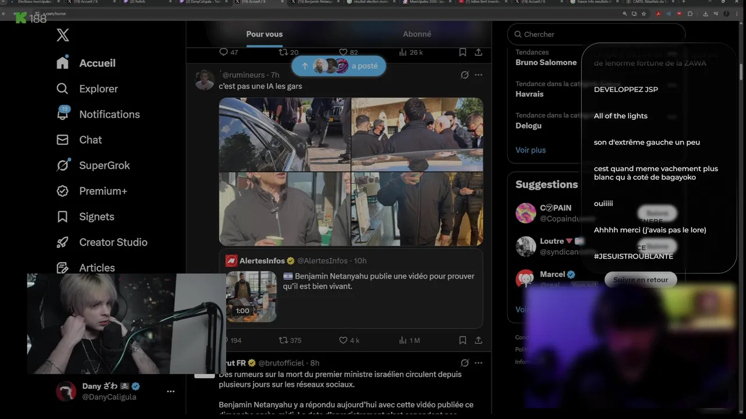This screenshot has width=746, height=419.
Task: Open more options on Brut FR post
Action: pos(478,363)
